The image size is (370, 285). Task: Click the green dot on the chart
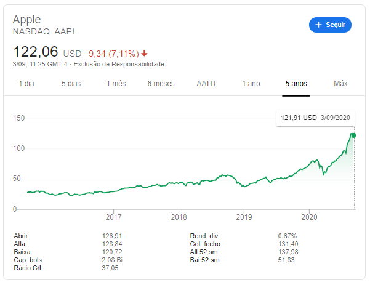pyautogui.click(x=353, y=135)
